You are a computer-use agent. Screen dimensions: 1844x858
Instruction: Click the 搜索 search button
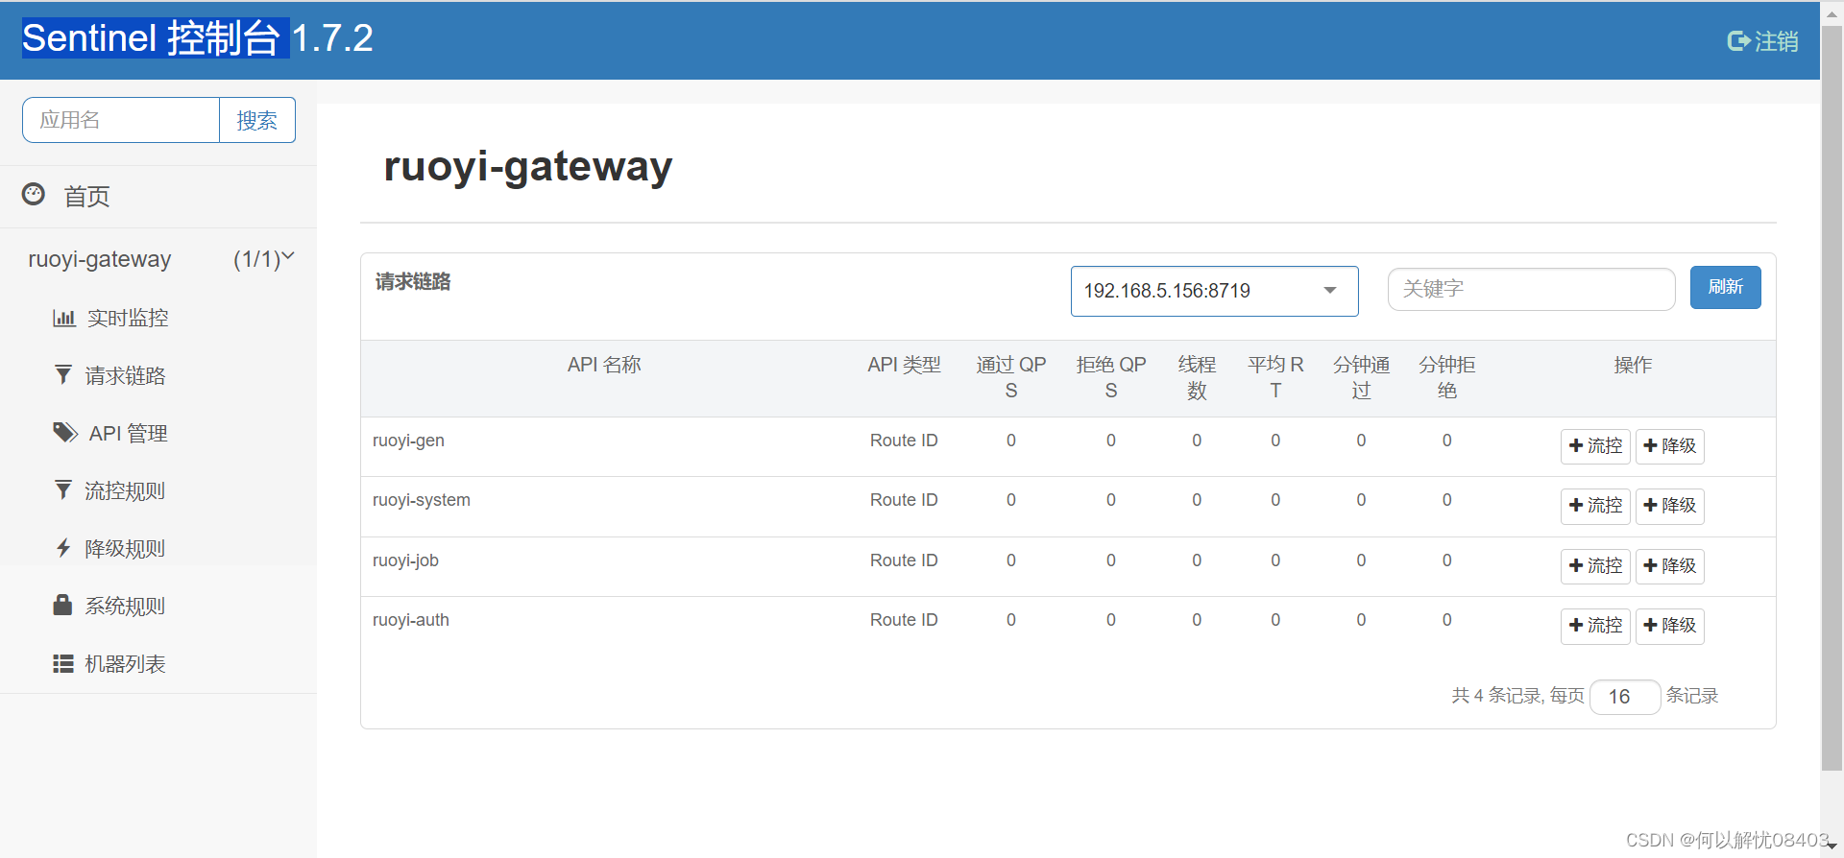click(257, 120)
